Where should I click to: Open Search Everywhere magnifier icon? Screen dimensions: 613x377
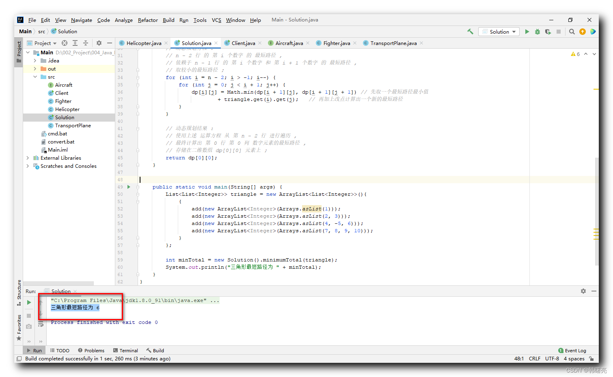coord(572,32)
